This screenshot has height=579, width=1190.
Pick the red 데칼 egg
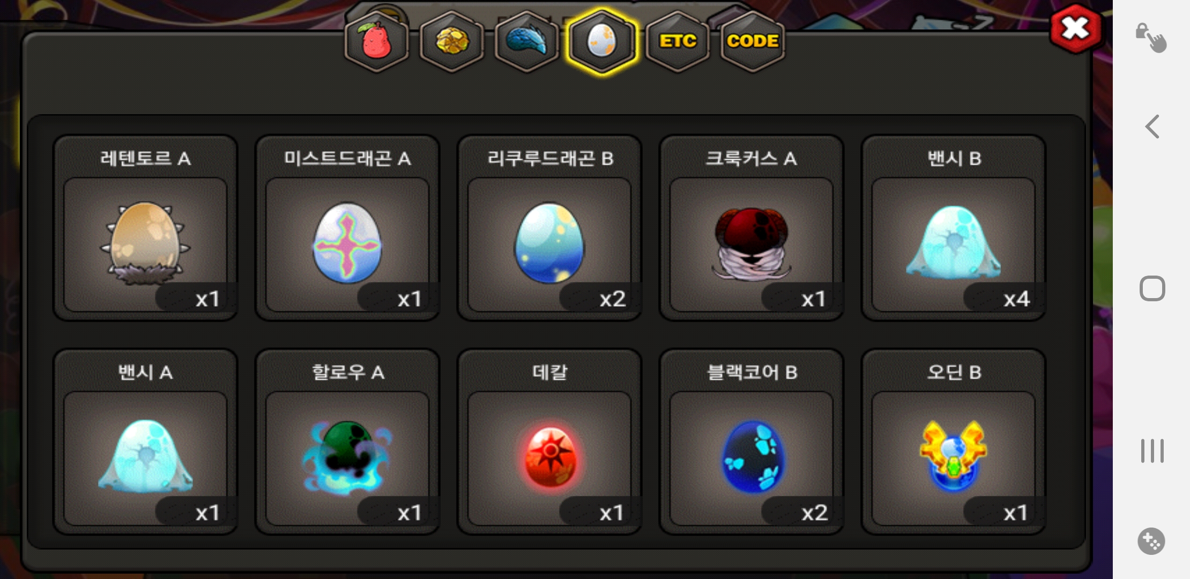pos(549,442)
